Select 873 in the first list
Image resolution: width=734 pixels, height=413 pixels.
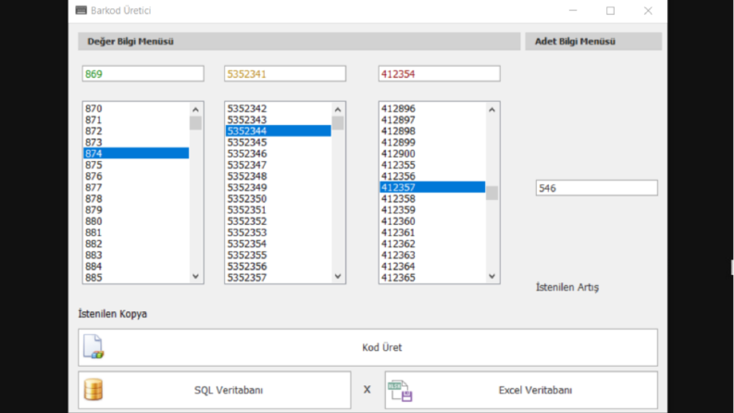pos(136,142)
